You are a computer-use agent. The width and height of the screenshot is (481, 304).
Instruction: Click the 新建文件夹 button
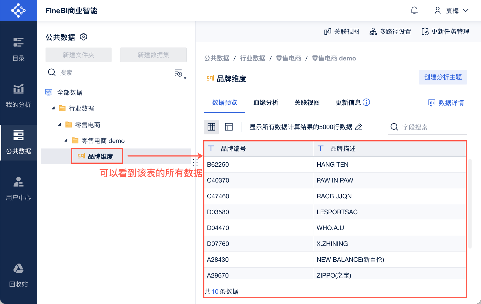(78, 55)
